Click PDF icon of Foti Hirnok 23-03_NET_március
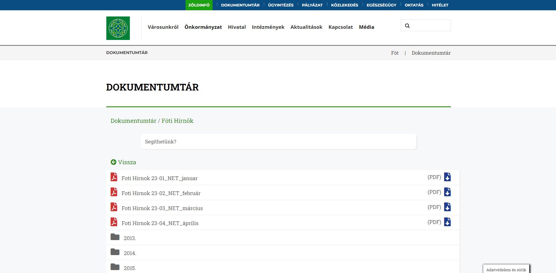556x273 pixels. [114, 207]
